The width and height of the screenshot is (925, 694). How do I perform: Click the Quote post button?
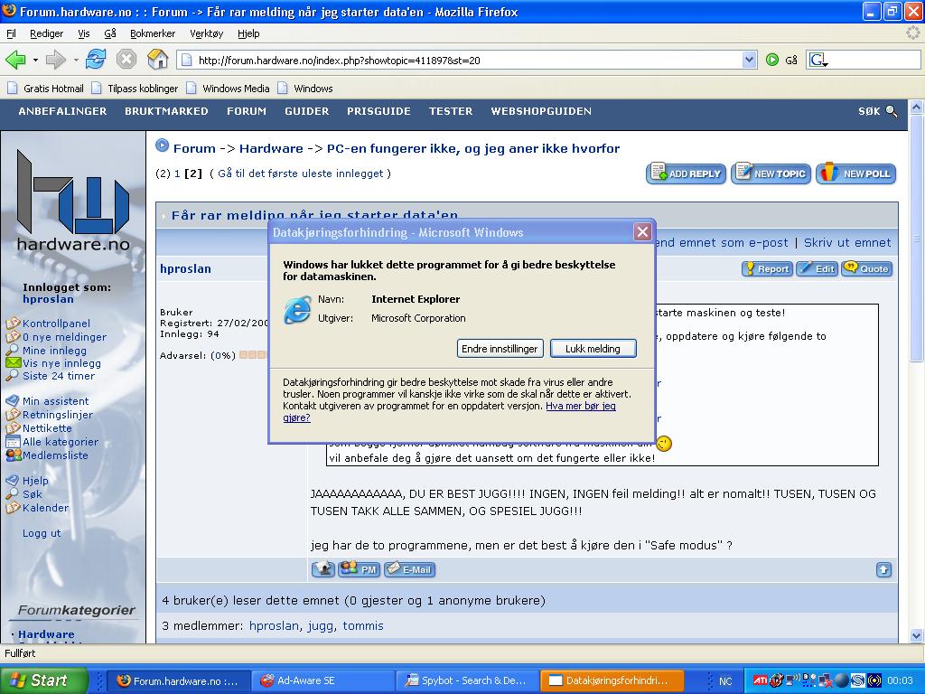point(866,268)
